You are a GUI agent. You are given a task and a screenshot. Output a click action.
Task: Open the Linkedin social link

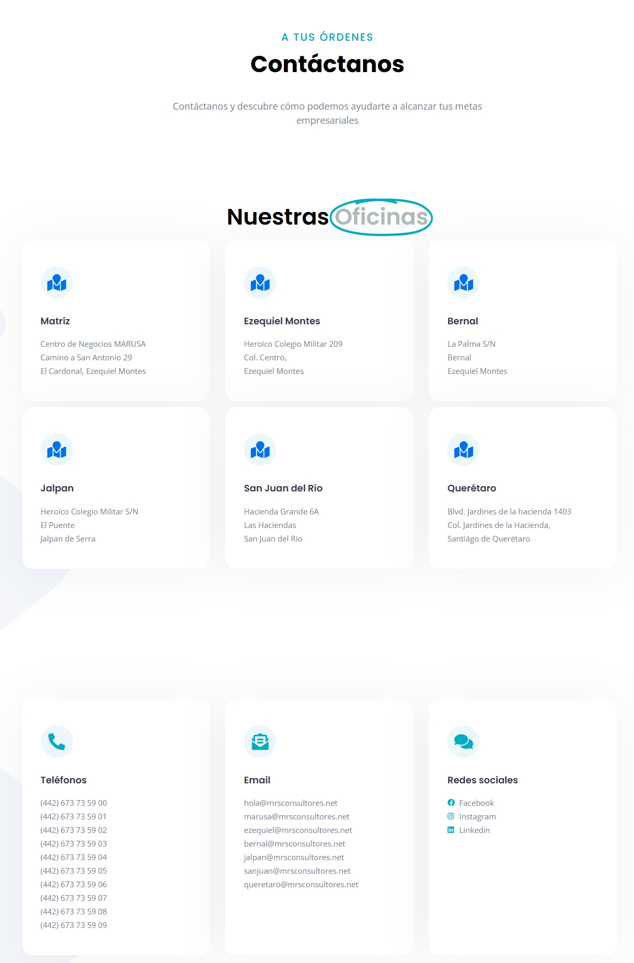[x=474, y=830]
